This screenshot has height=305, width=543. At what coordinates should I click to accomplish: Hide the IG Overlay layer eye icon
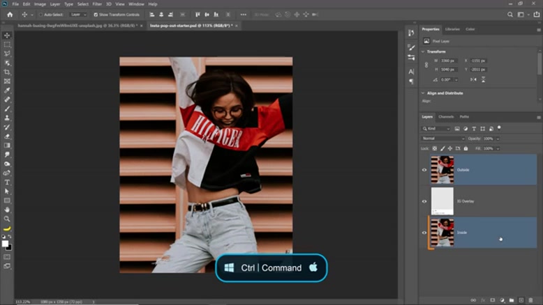pyautogui.click(x=424, y=201)
